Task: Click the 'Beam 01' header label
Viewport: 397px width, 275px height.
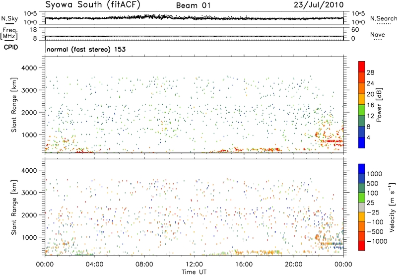Action: 193,5
